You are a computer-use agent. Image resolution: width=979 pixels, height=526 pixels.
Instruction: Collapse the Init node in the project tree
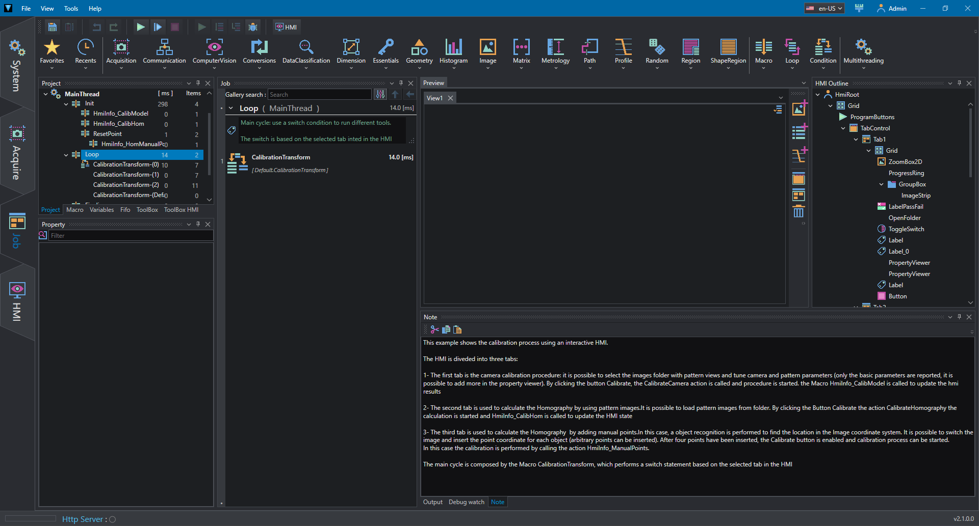point(66,104)
